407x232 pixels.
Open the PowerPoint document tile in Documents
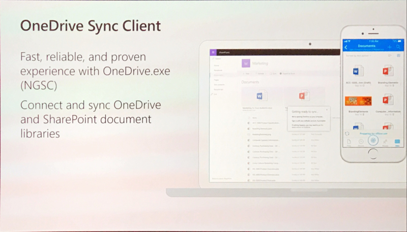304,96
